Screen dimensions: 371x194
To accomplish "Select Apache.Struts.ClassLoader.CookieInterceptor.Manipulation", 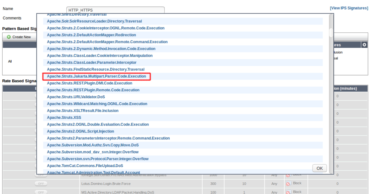I will 100,56.
